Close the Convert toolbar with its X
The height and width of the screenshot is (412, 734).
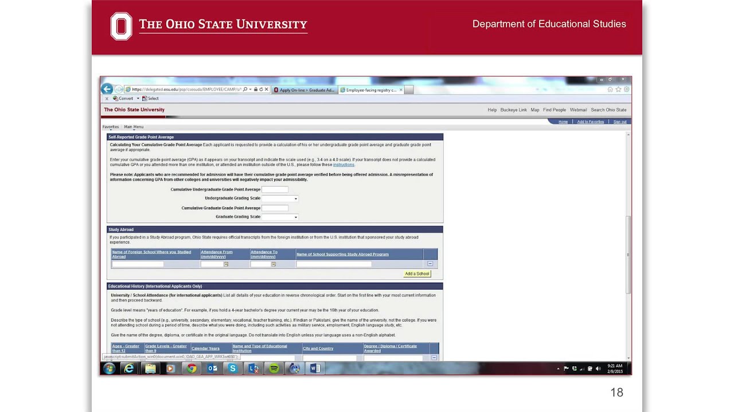[x=107, y=98]
